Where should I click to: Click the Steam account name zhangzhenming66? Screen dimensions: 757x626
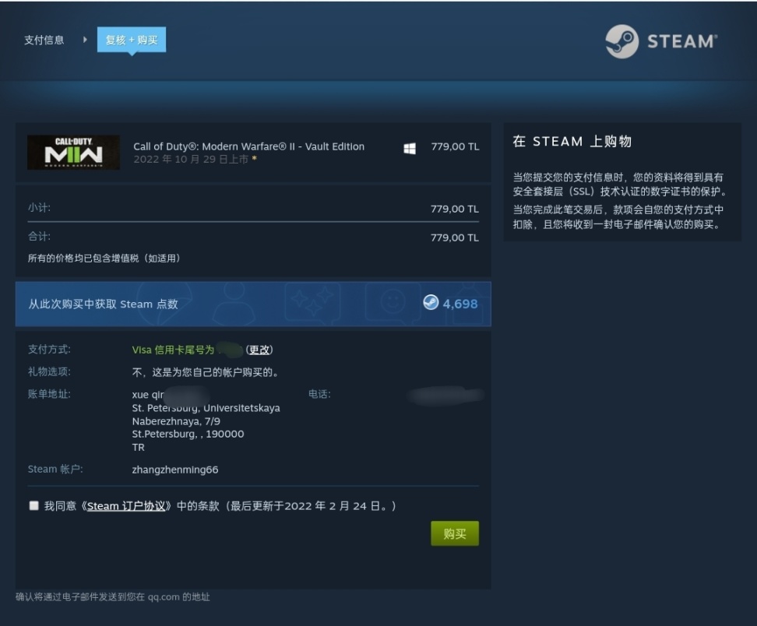point(174,469)
